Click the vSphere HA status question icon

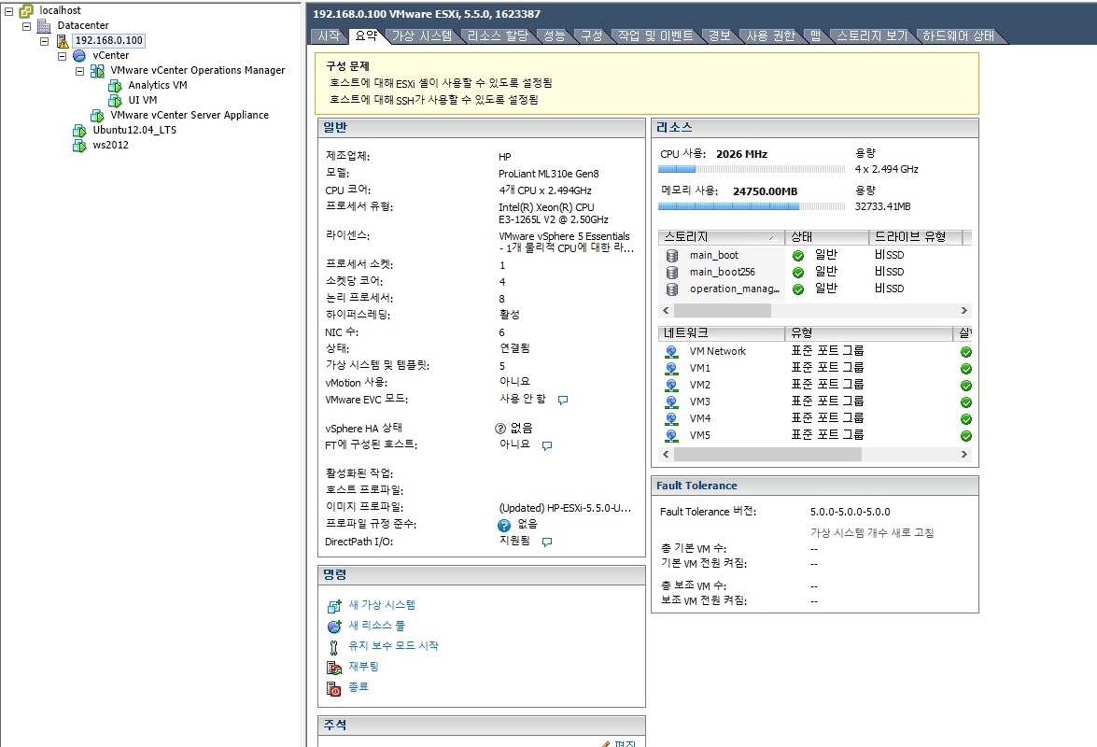(x=500, y=428)
